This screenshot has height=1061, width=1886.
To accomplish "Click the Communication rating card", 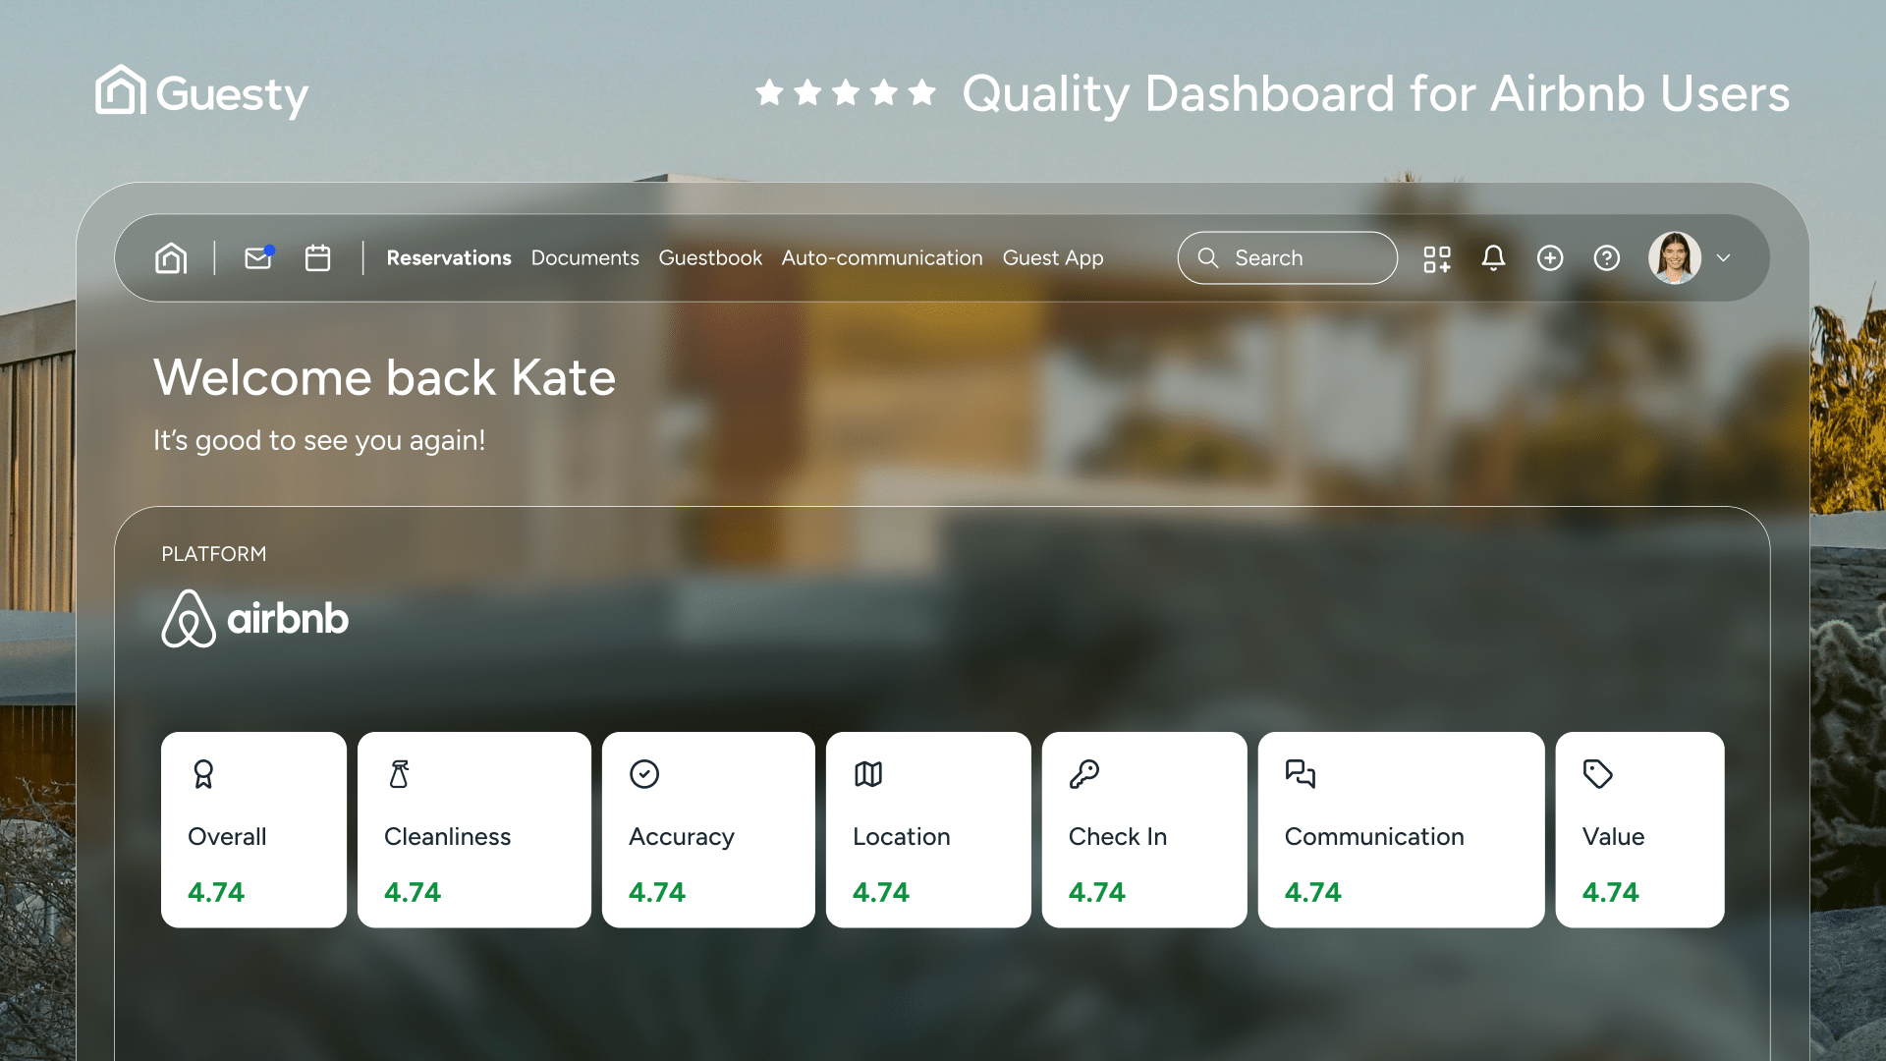I will click(1401, 830).
